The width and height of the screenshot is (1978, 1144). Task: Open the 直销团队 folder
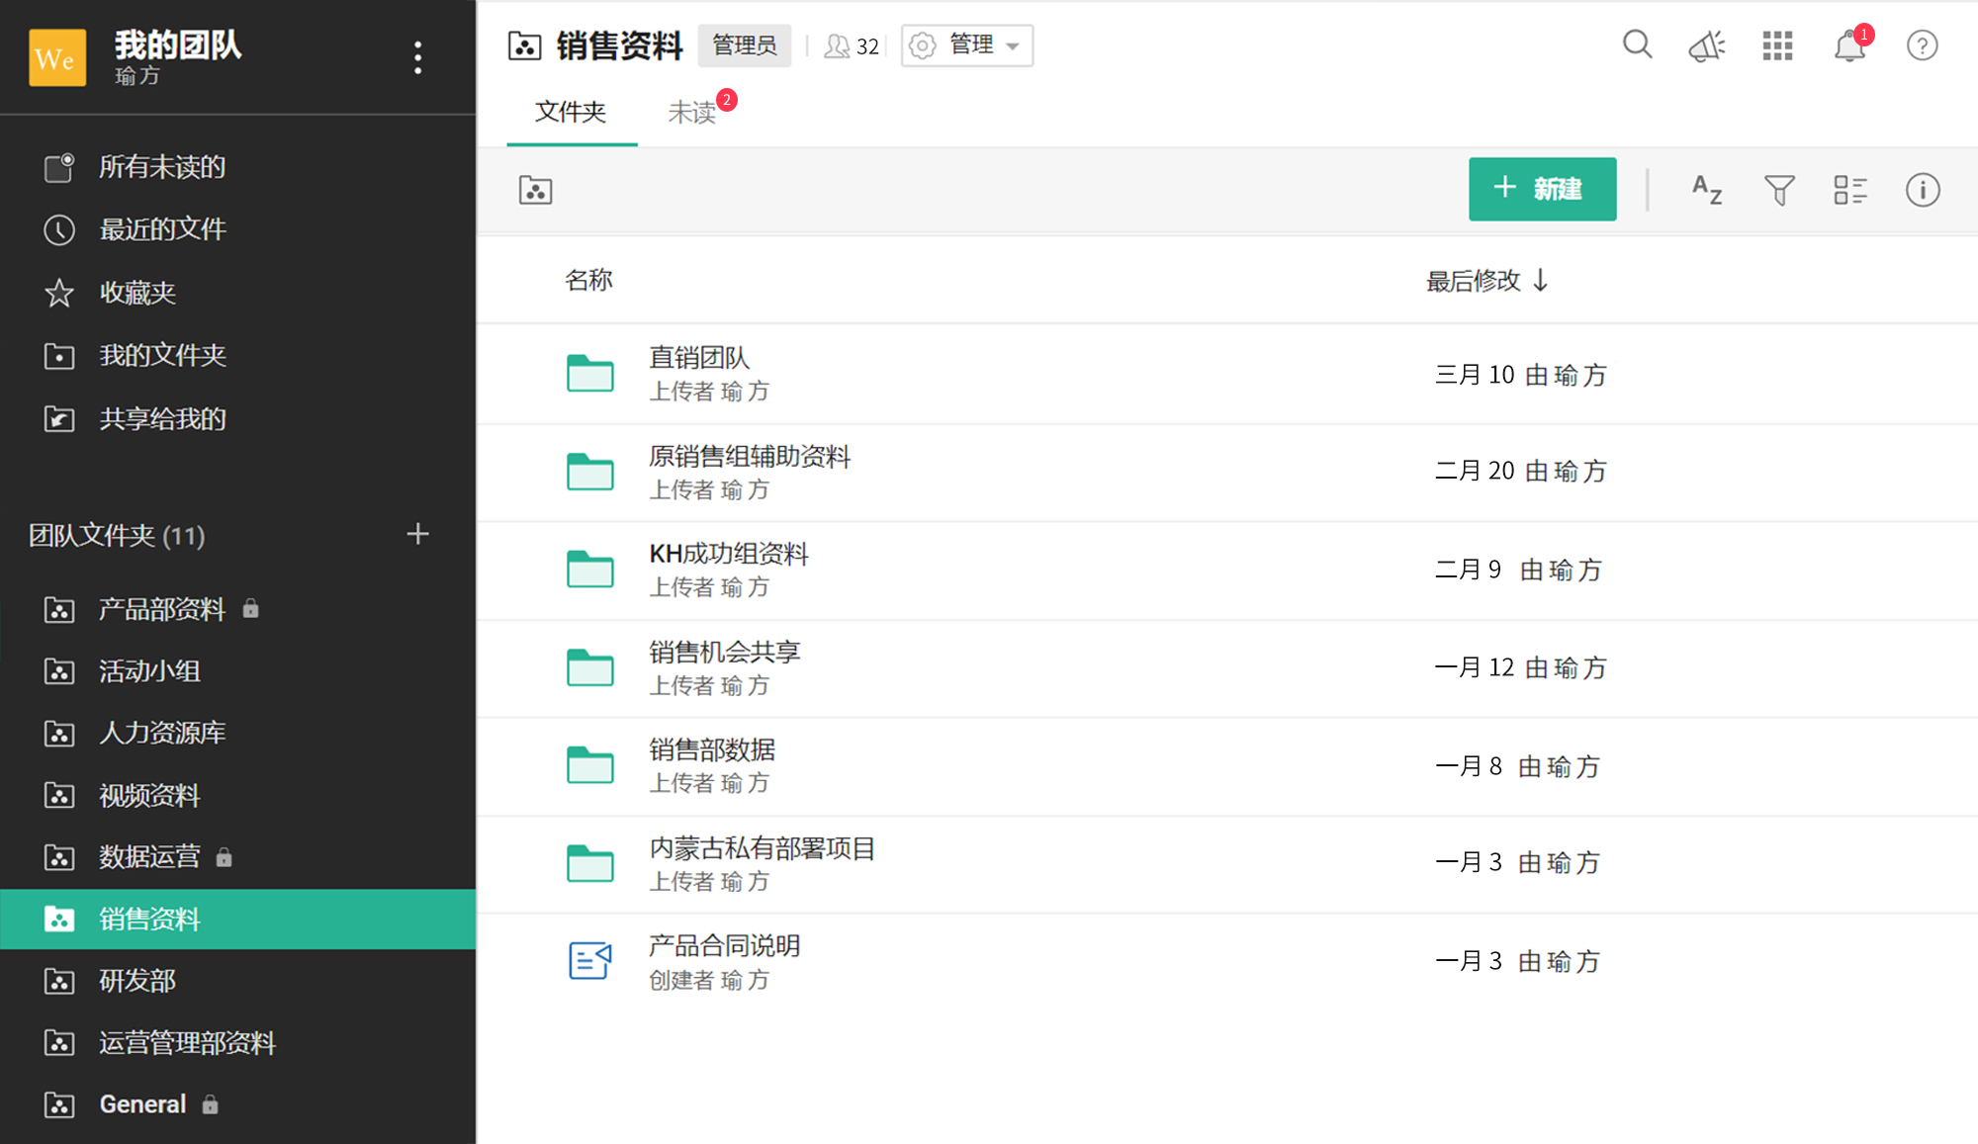tap(699, 358)
